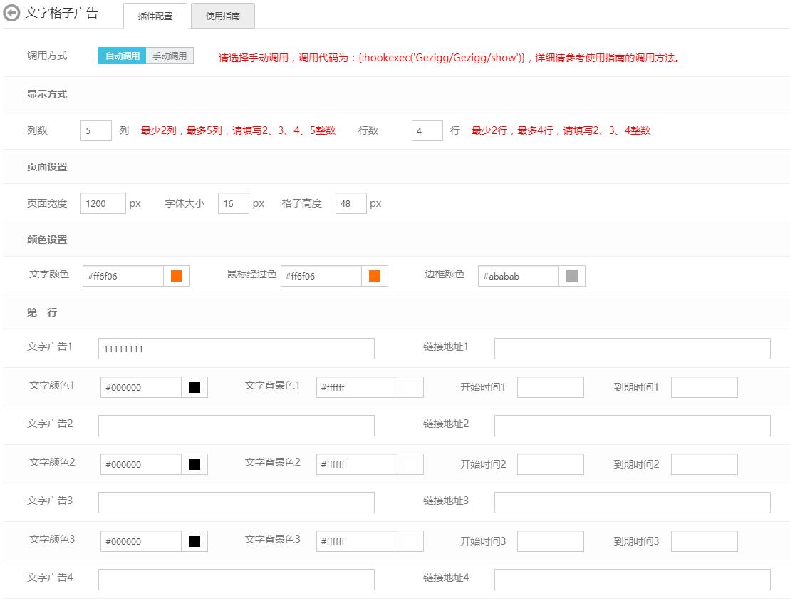Viewport: 790px width, 599px height.
Task: Select 手动调用 invocation mode
Action: pyautogui.click(x=170, y=56)
